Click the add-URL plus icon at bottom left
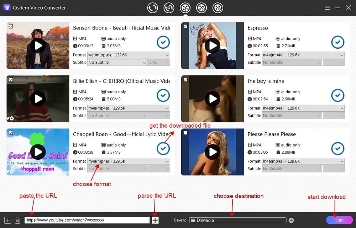356x228 pixels. 7,220
